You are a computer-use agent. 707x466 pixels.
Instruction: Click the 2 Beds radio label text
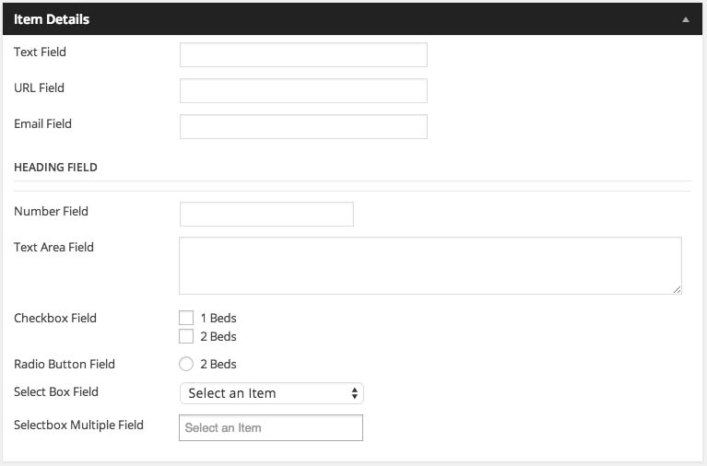coord(218,364)
